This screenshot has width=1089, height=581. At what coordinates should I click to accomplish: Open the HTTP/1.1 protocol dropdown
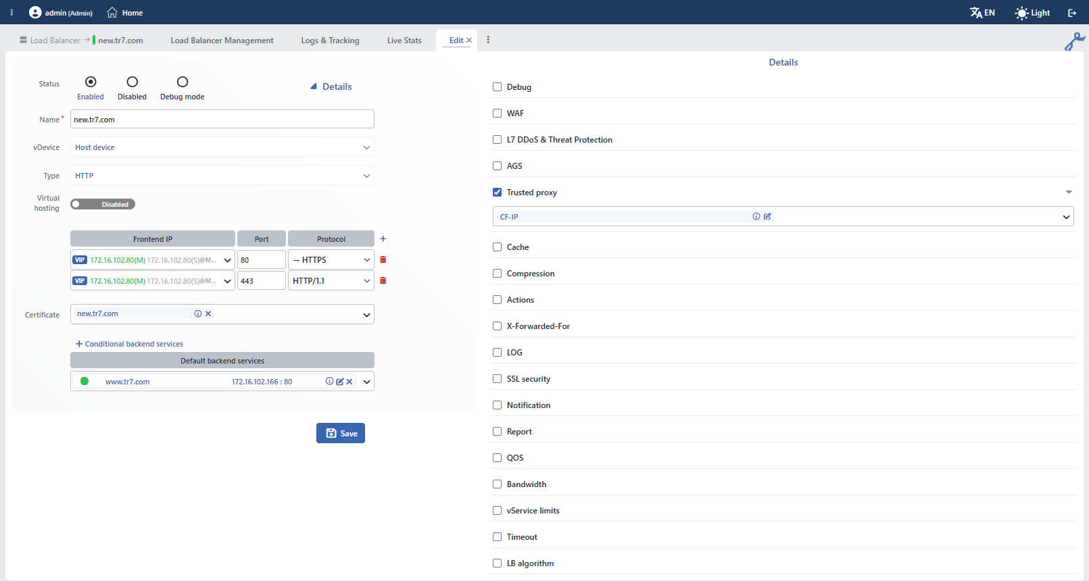(x=331, y=281)
